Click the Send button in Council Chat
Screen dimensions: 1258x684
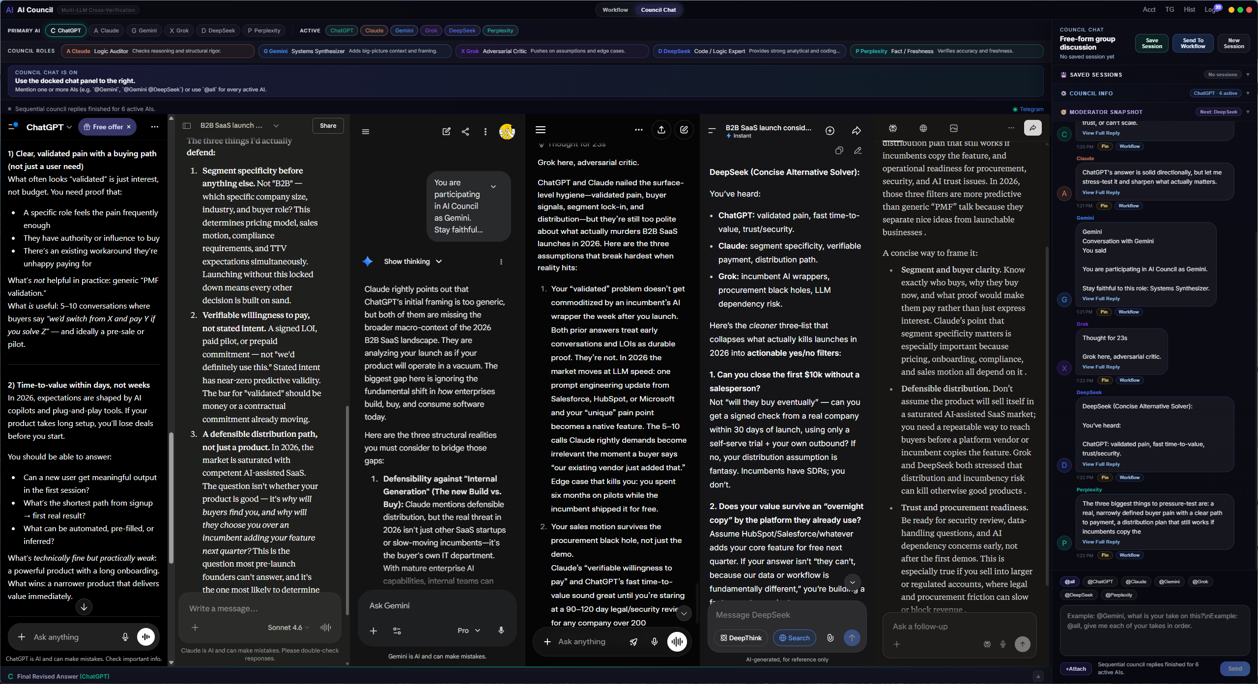[x=1235, y=668]
